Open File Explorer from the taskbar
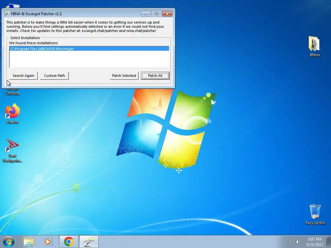This screenshot has width=331, height=248. tap(29, 242)
